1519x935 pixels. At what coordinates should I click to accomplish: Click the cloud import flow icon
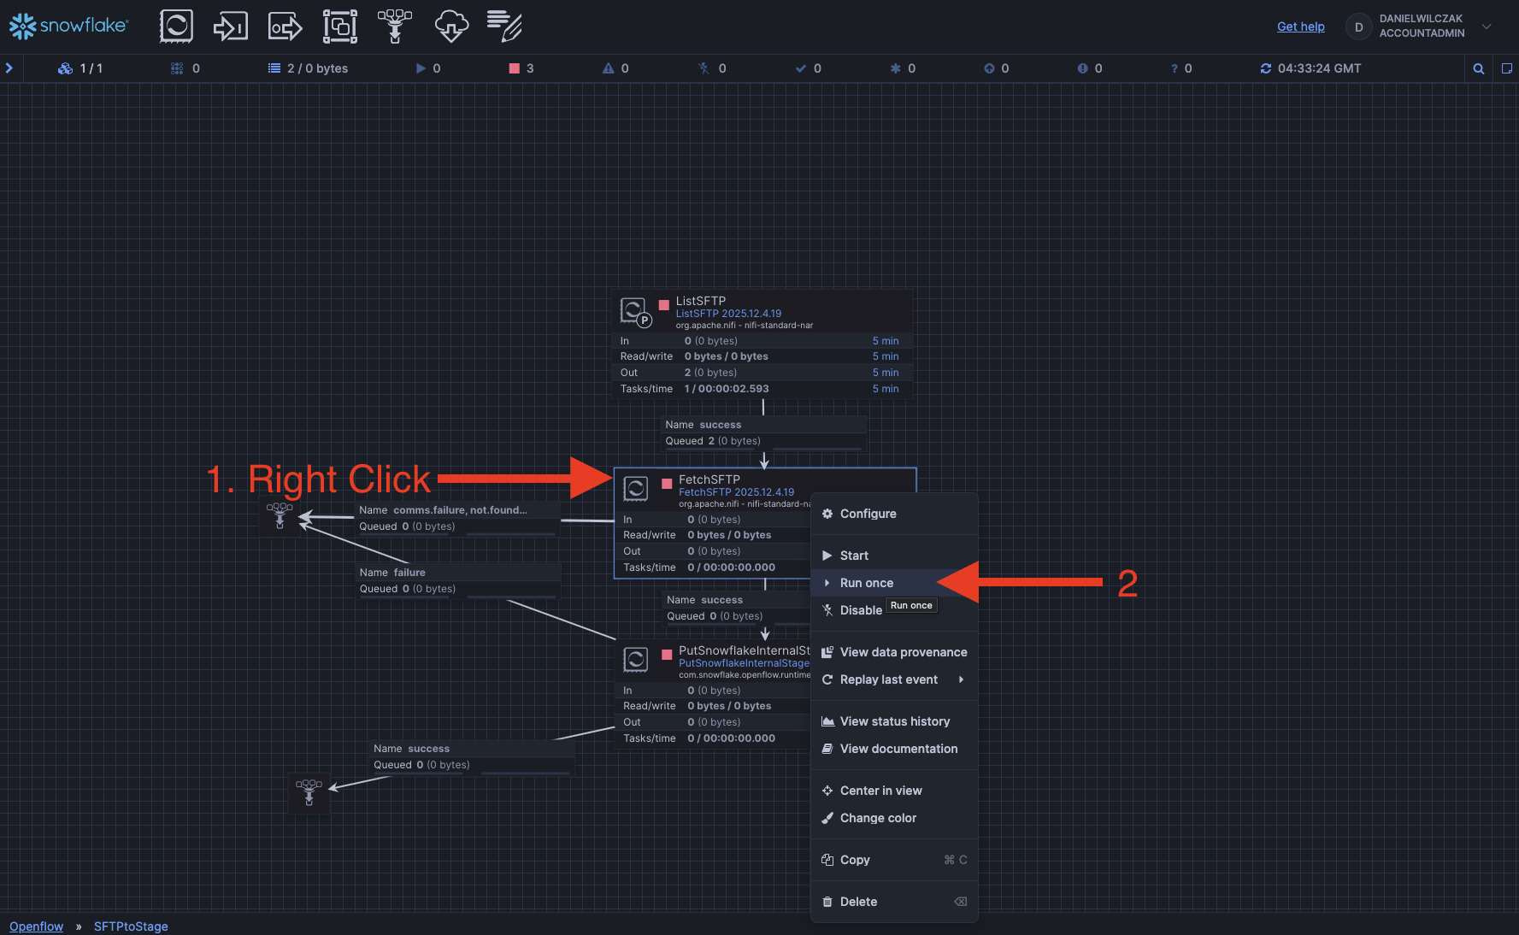tap(450, 26)
